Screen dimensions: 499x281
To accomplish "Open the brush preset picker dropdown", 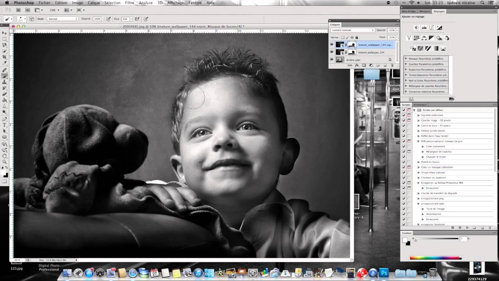I will click(x=22, y=19).
